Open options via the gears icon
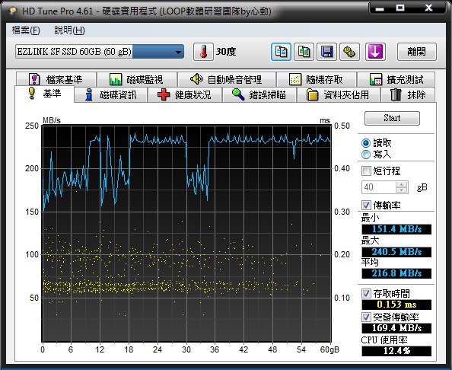452x370 pixels. coord(349,52)
